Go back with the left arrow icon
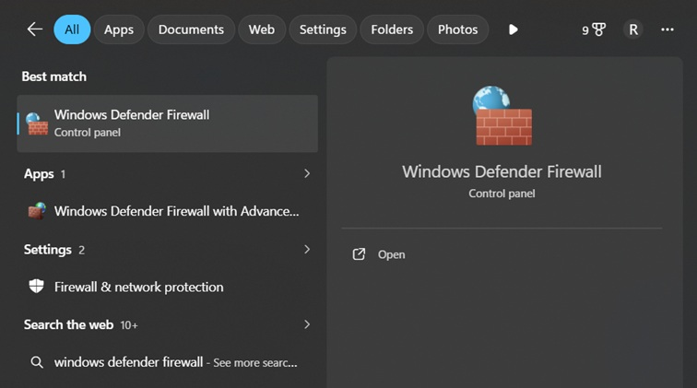The height and width of the screenshot is (388, 697). coord(35,29)
